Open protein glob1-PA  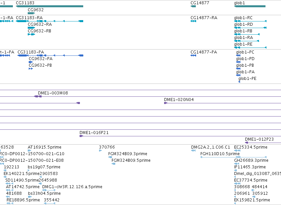pyautogui.click(x=245, y=72)
